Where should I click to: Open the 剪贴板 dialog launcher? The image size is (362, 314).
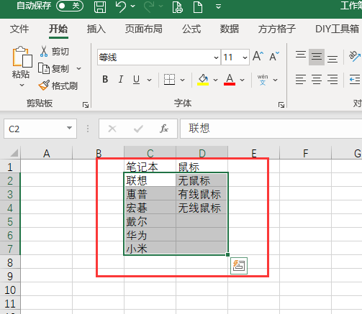point(86,105)
